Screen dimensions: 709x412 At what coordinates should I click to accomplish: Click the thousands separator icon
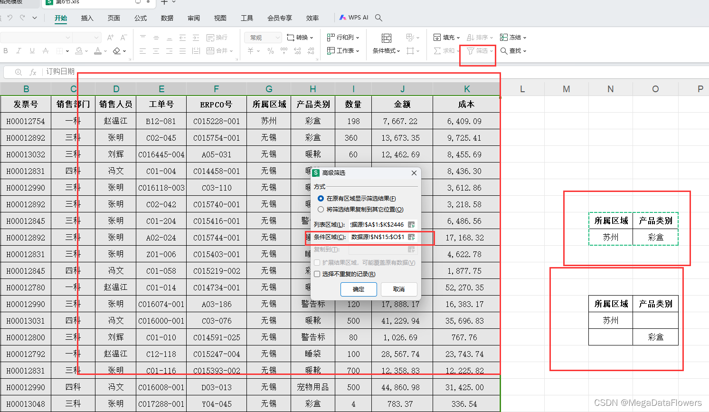coord(284,51)
